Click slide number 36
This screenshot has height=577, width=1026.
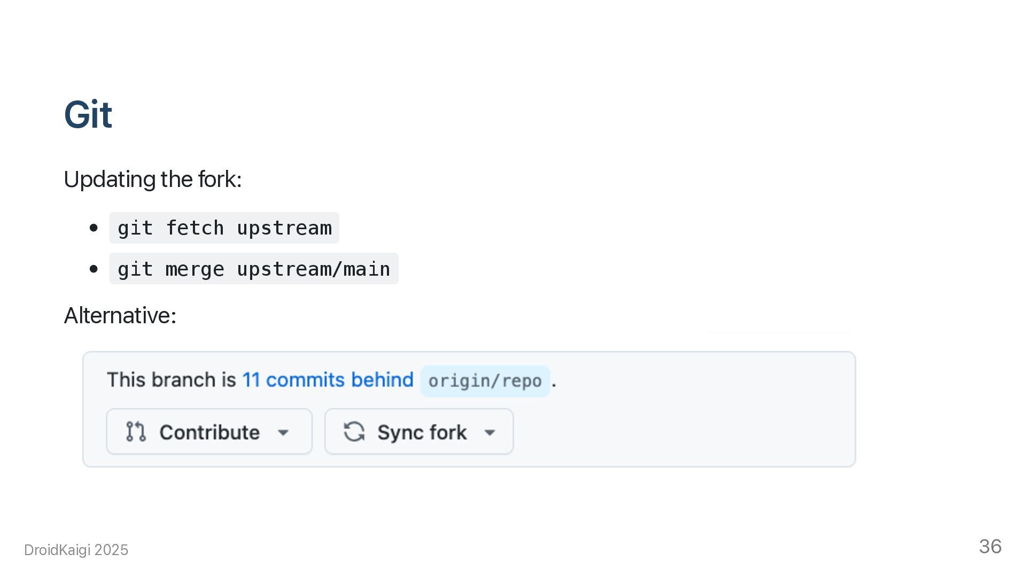click(990, 547)
